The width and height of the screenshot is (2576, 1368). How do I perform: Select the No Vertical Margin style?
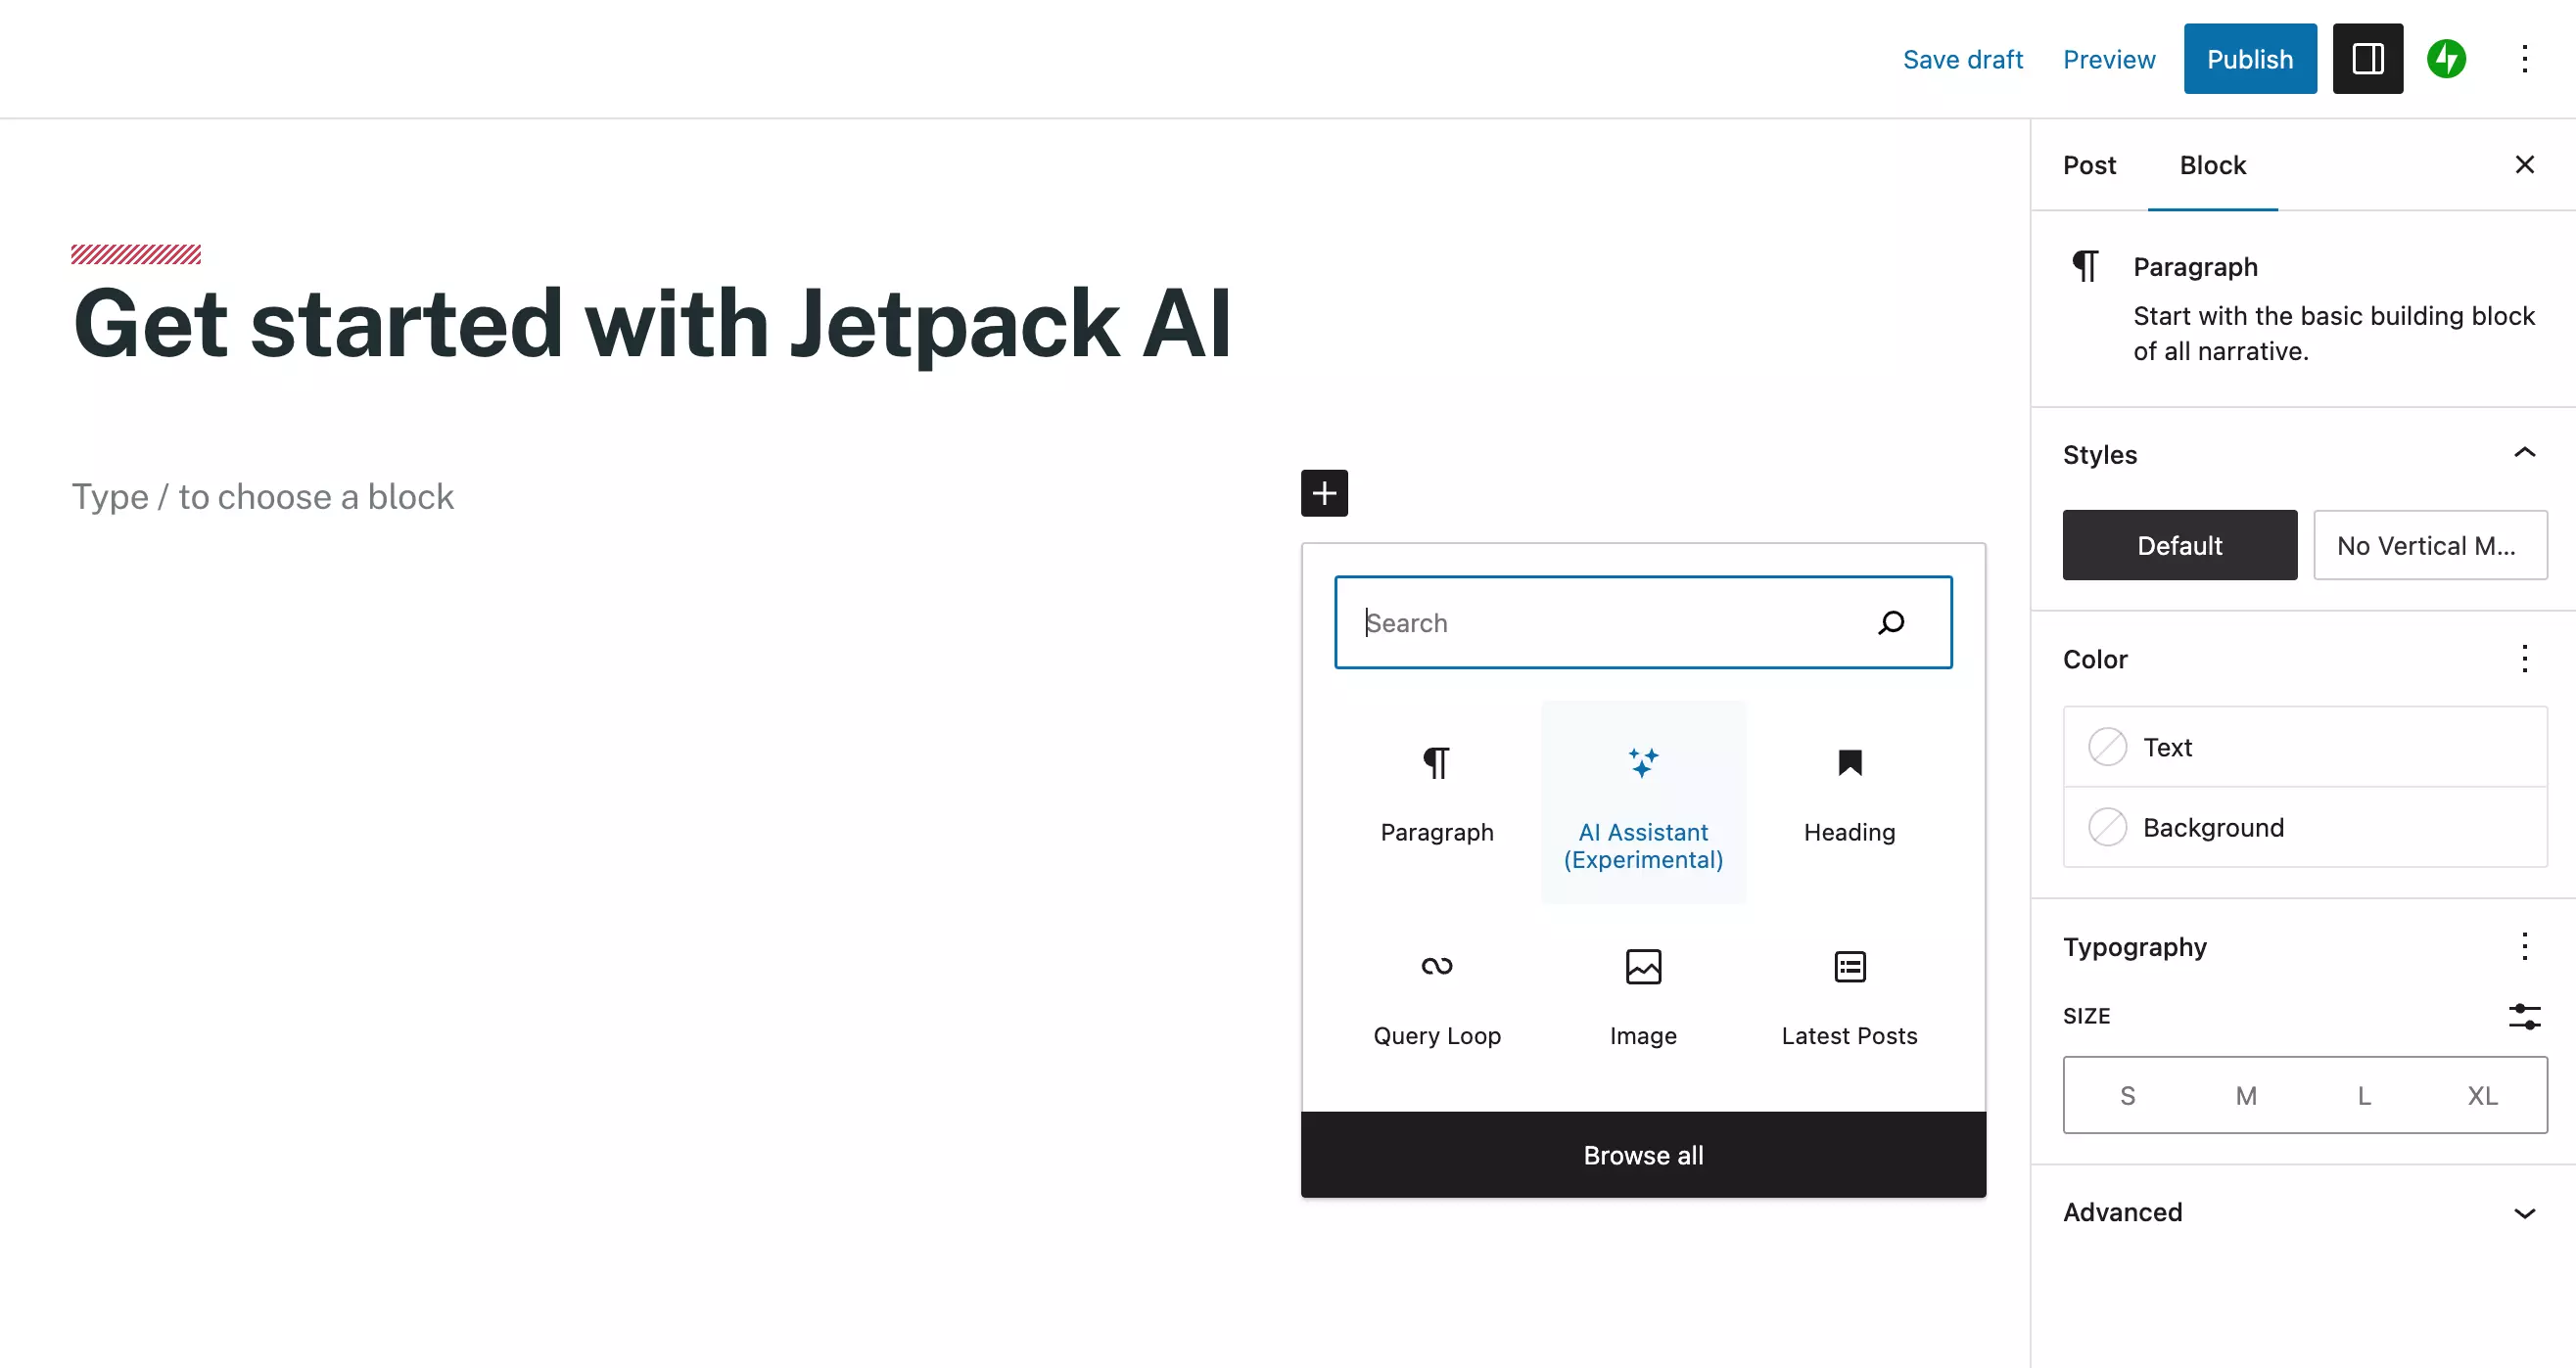(x=2430, y=546)
